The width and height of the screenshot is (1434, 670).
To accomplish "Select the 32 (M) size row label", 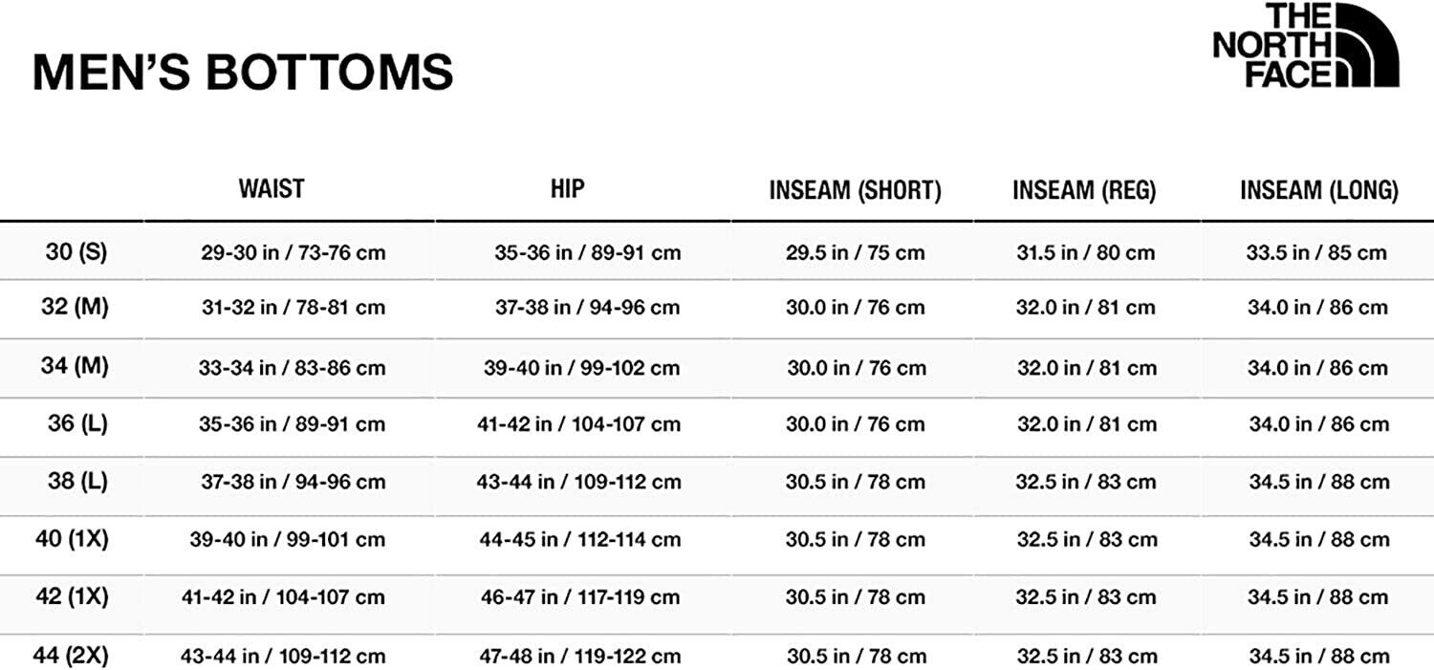I will point(76,307).
